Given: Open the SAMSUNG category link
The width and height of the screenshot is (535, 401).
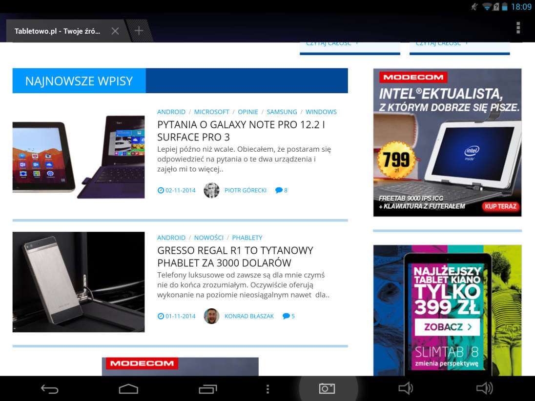Looking at the screenshot, I should click(282, 112).
